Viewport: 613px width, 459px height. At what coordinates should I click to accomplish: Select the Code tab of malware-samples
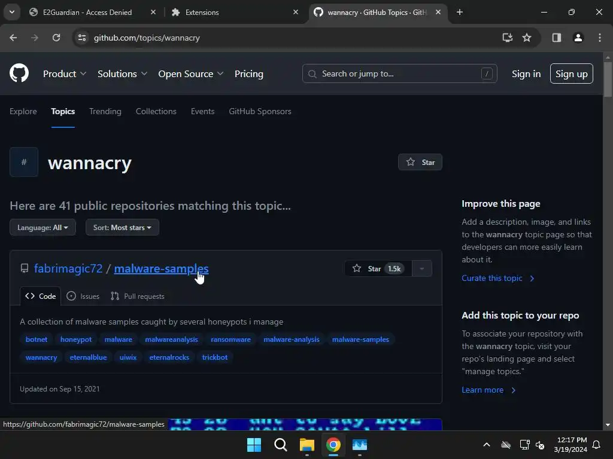point(40,296)
